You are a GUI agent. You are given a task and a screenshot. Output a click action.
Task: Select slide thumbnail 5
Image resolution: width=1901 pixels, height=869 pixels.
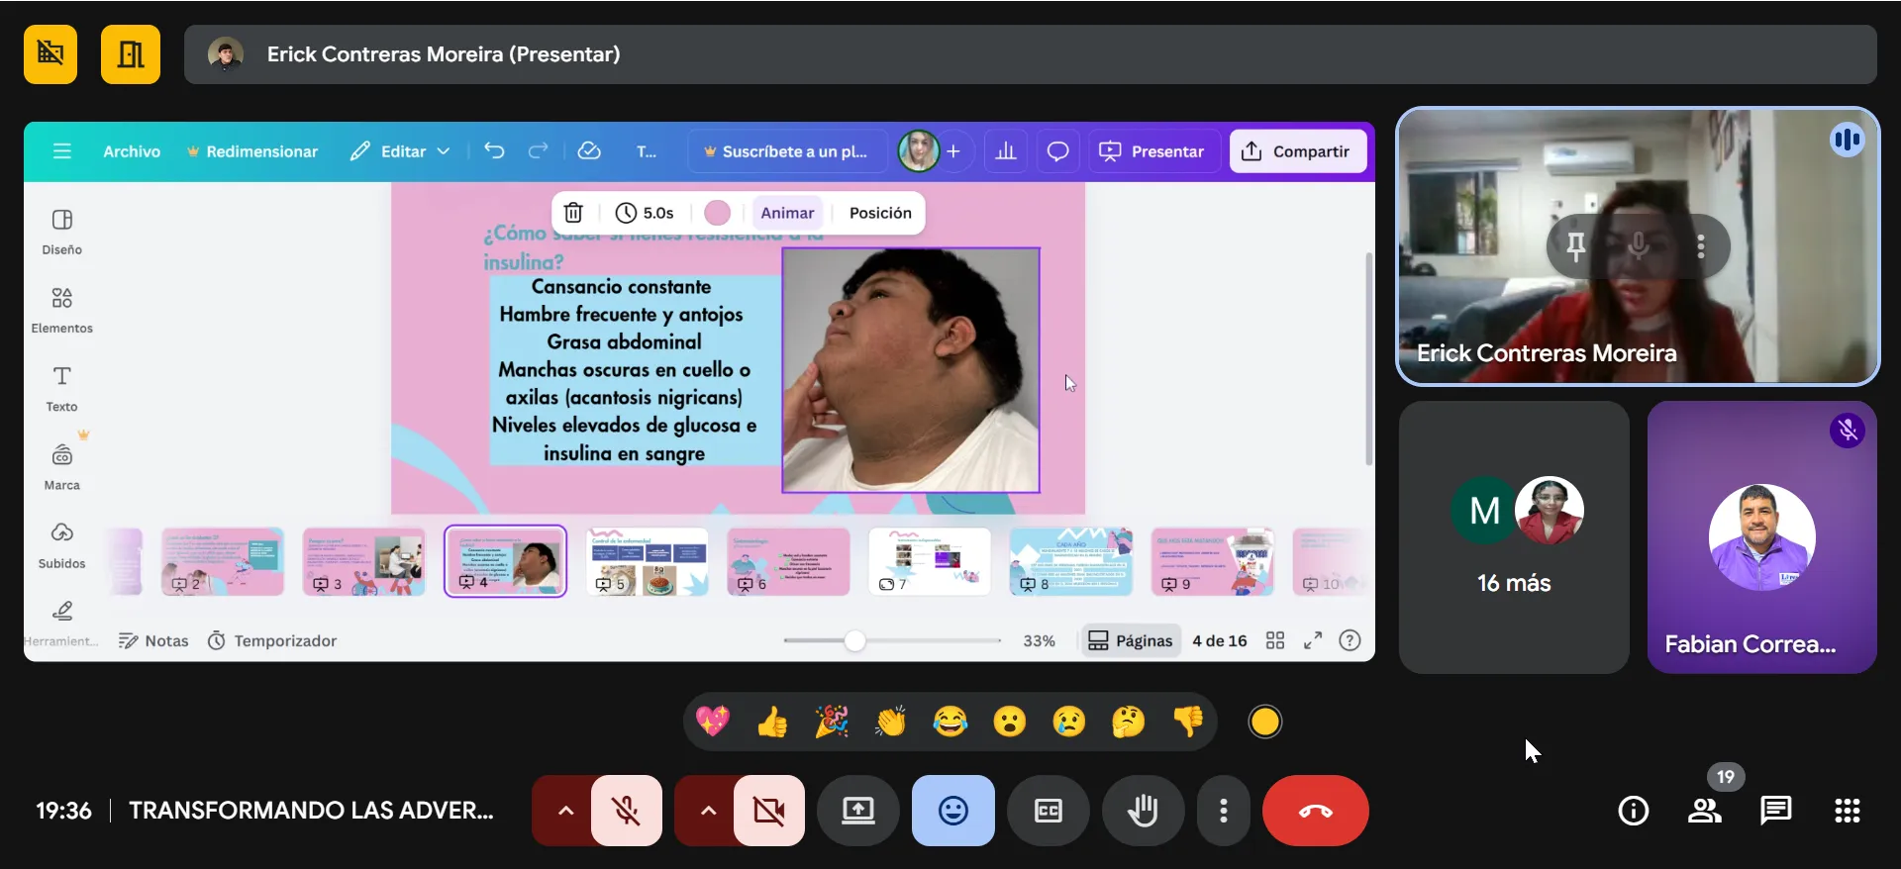pyautogui.click(x=648, y=561)
